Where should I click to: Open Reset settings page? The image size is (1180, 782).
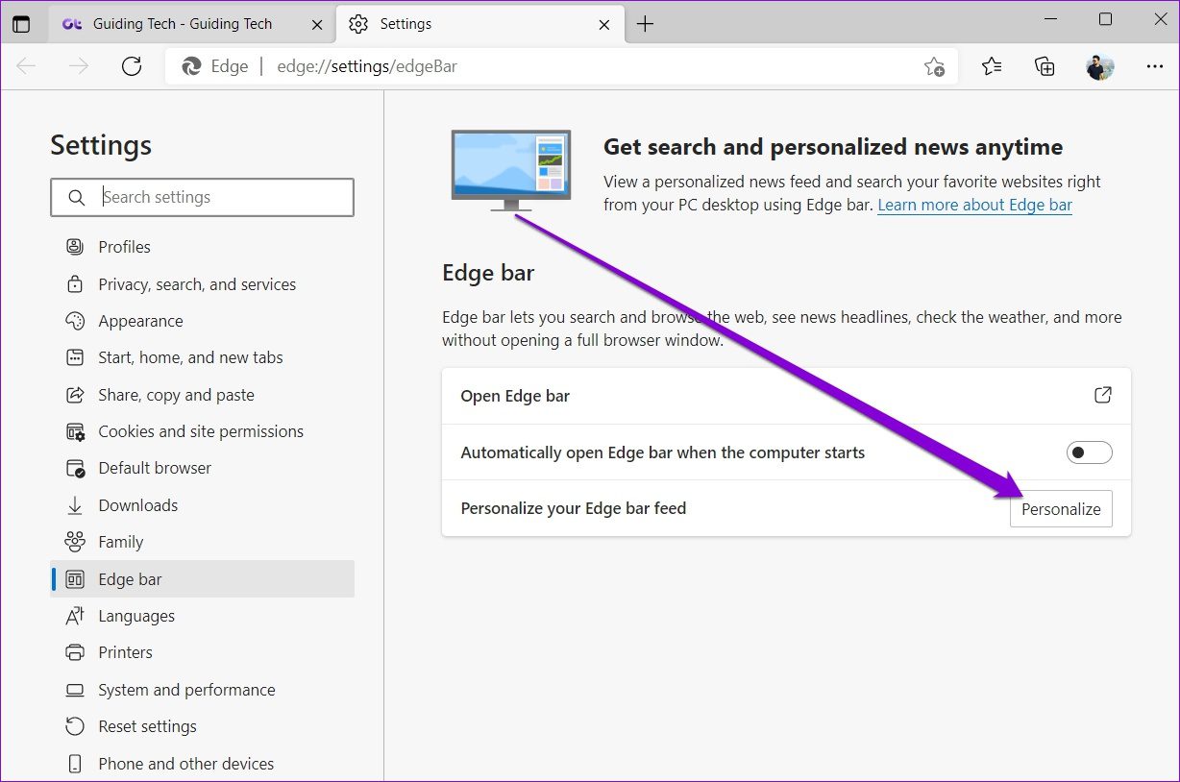pos(203,726)
